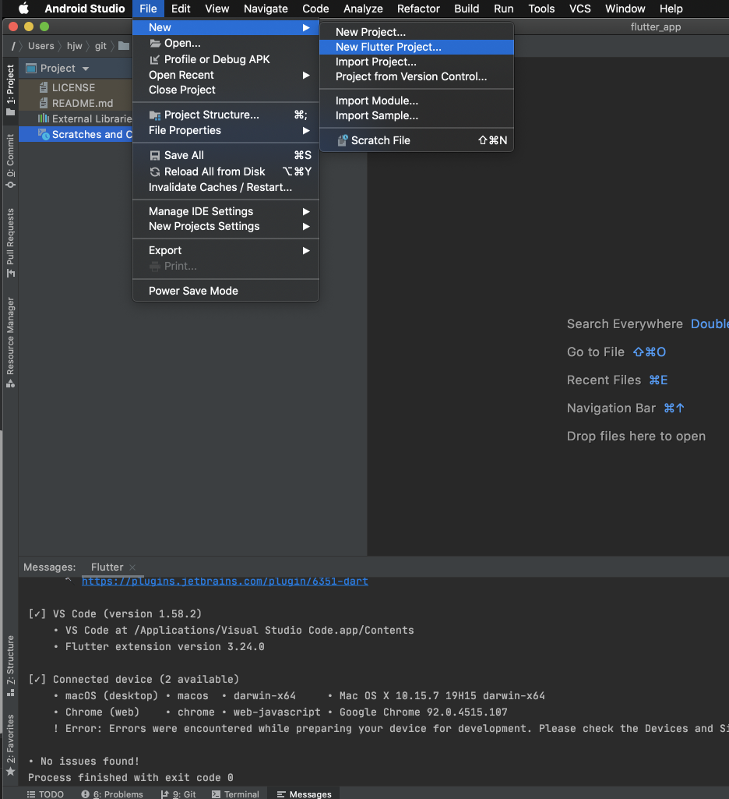Open the Refactor menu
Viewport: 729px width, 799px height.
[418, 9]
